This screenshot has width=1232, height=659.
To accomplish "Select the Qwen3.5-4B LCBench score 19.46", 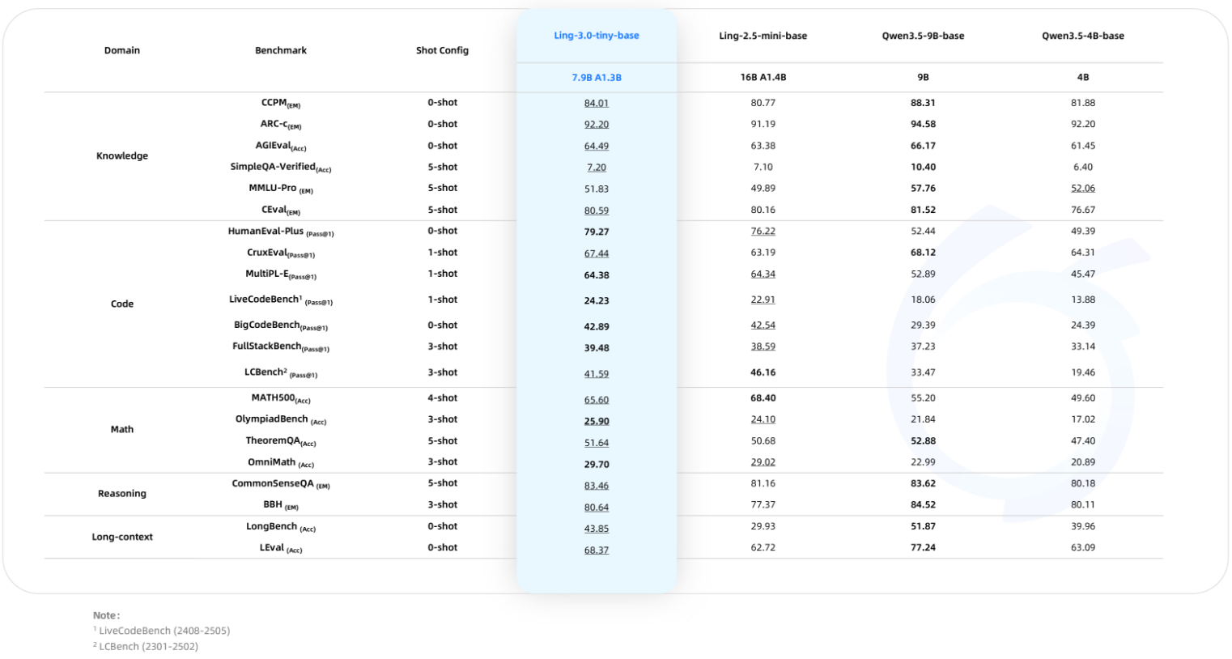I will pos(1083,372).
